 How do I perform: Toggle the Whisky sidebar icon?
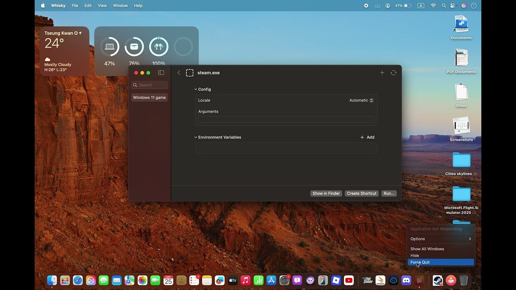point(161,73)
